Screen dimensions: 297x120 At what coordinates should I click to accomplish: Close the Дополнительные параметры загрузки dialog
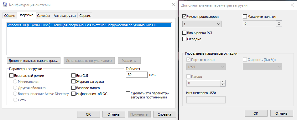[x=292, y=5]
